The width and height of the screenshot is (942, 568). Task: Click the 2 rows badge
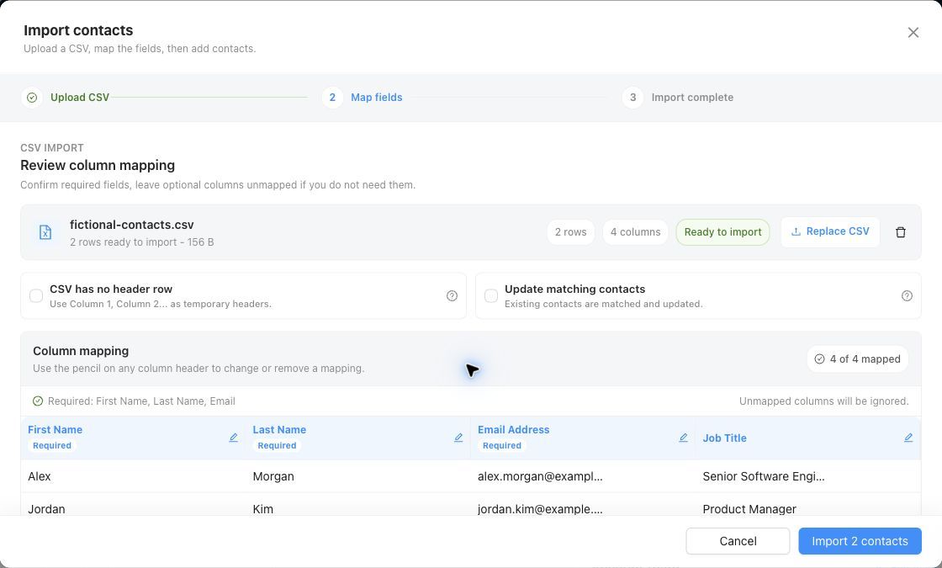coord(570,232)
